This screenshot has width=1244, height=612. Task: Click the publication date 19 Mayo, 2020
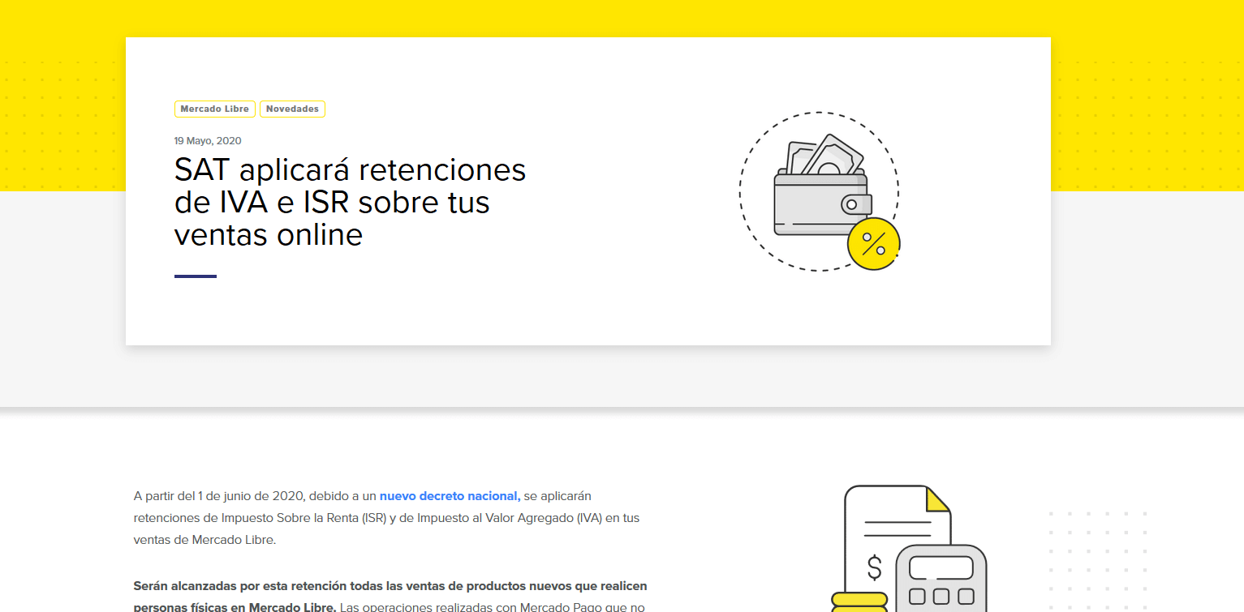[207, 140]
